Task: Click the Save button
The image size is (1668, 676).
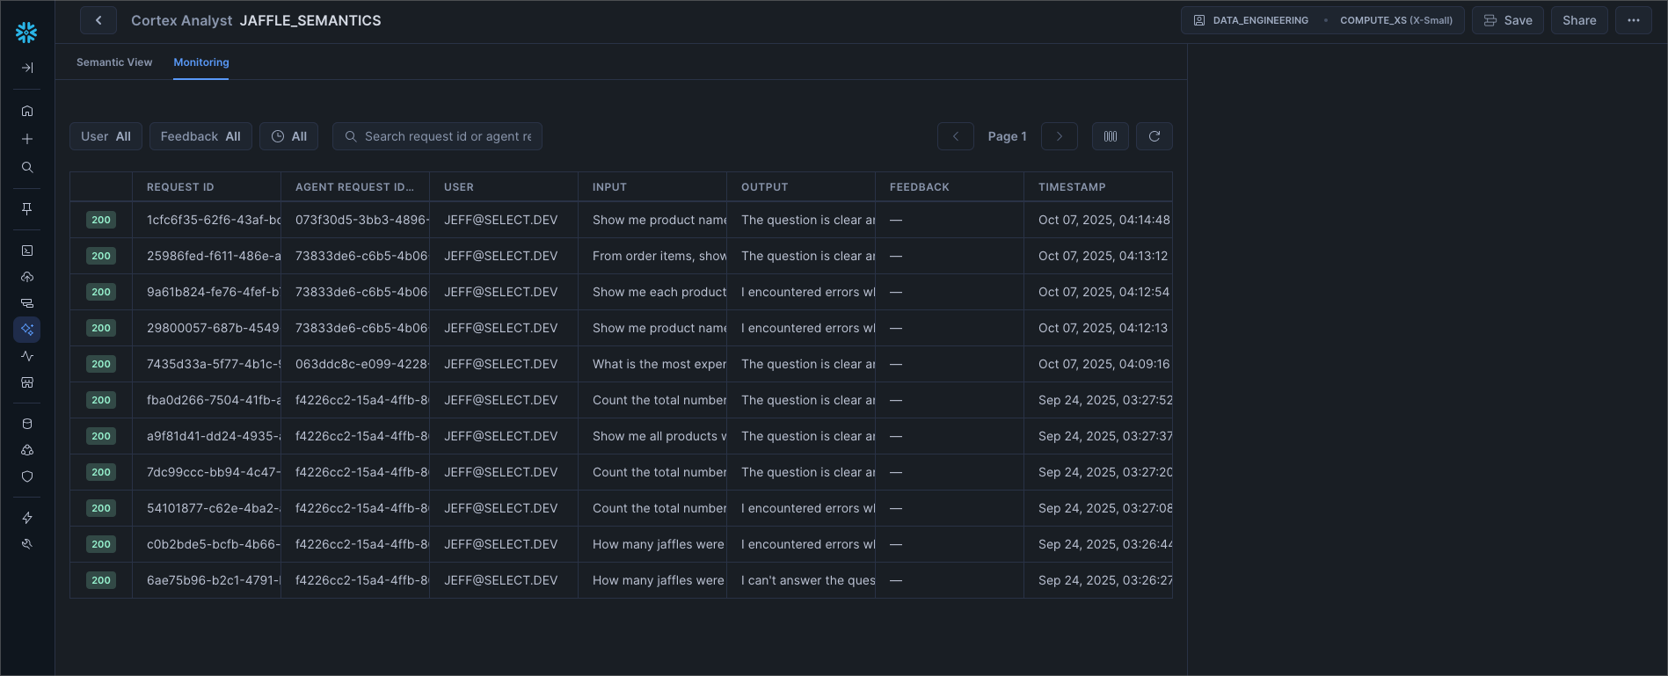Action: 1508,20
